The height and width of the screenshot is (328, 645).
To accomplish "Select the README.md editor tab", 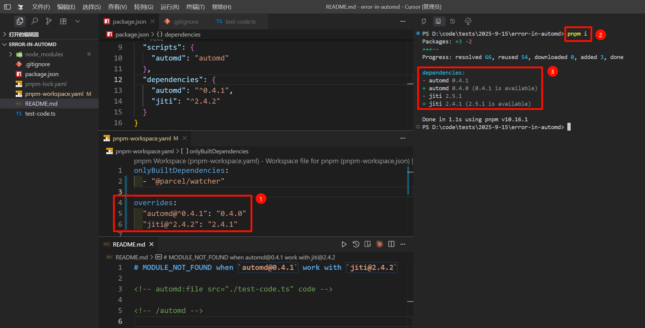I will click(129, 244).
